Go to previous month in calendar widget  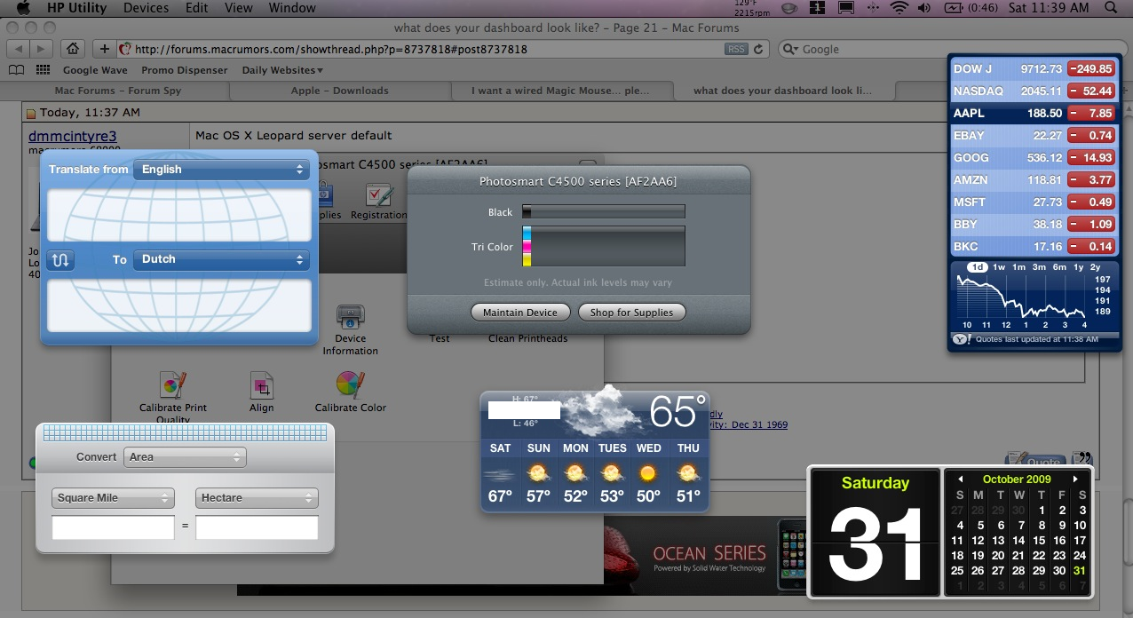coord(959,479)
